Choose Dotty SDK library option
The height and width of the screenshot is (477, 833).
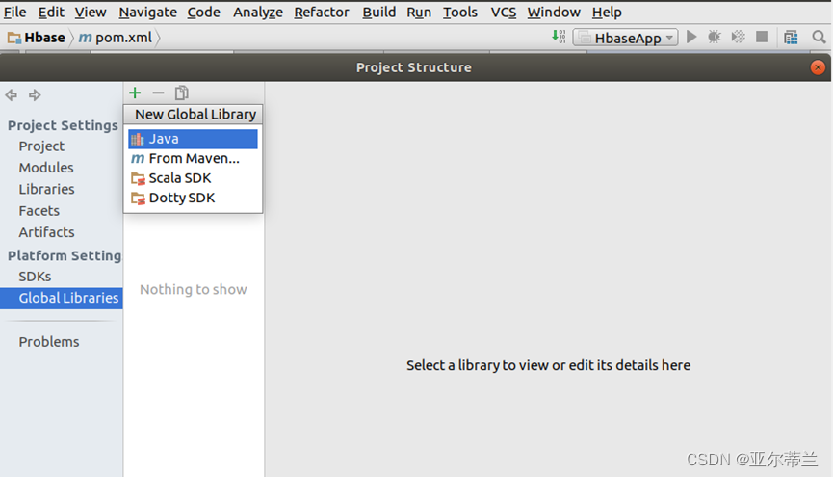click(x=193, y=198)
